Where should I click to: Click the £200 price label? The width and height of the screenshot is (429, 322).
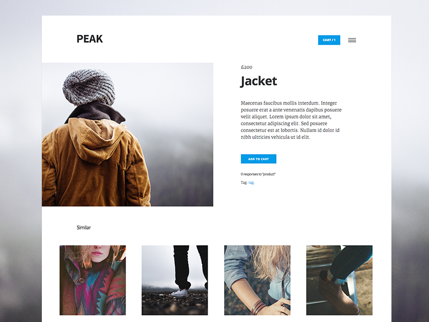247,67
